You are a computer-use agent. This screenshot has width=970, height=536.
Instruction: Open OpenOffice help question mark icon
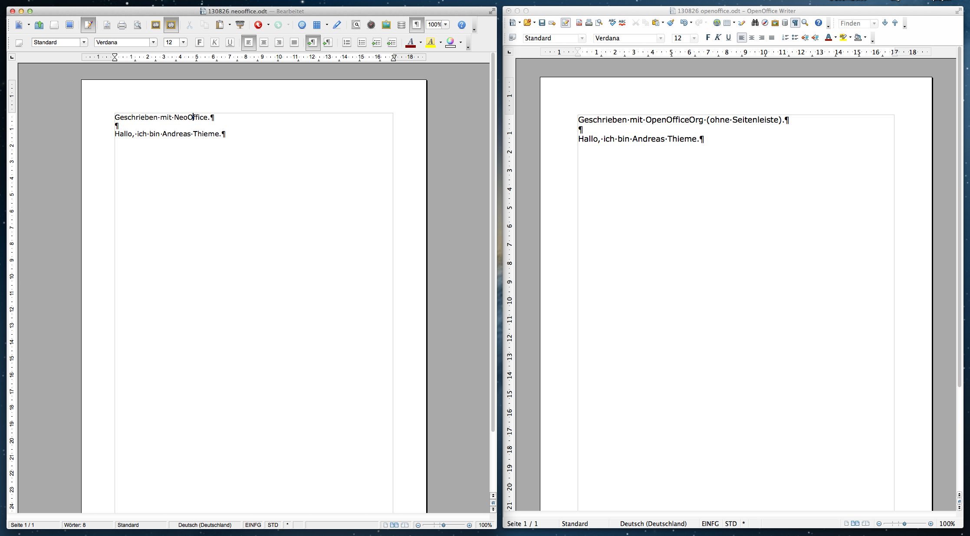(x=818, y=23)
